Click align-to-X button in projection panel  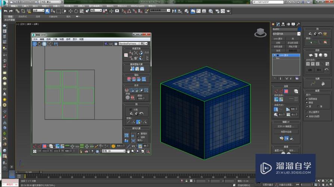tap(308, 64)
